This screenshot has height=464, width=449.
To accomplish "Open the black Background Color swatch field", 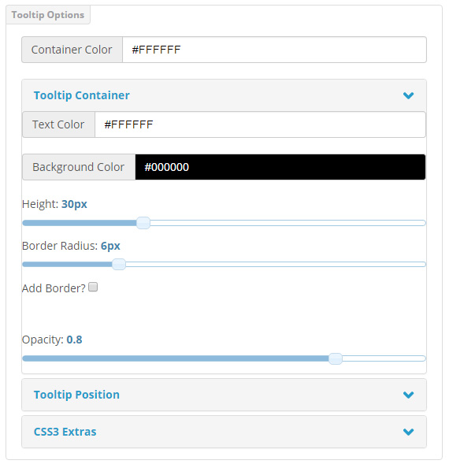I will point(280,167).
